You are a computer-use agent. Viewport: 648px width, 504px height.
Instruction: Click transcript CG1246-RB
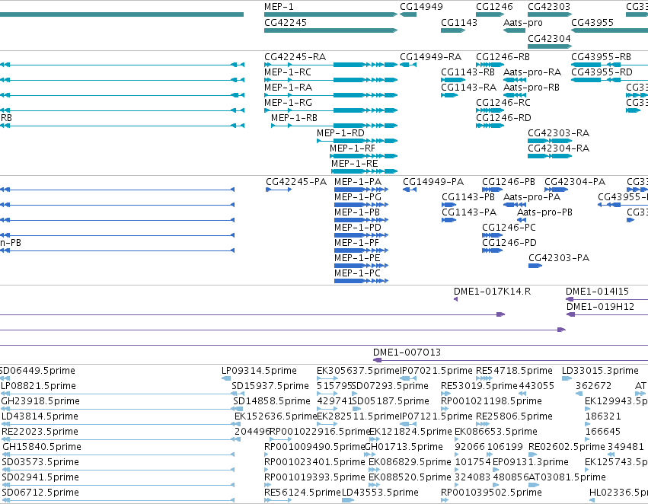point(490,65)
